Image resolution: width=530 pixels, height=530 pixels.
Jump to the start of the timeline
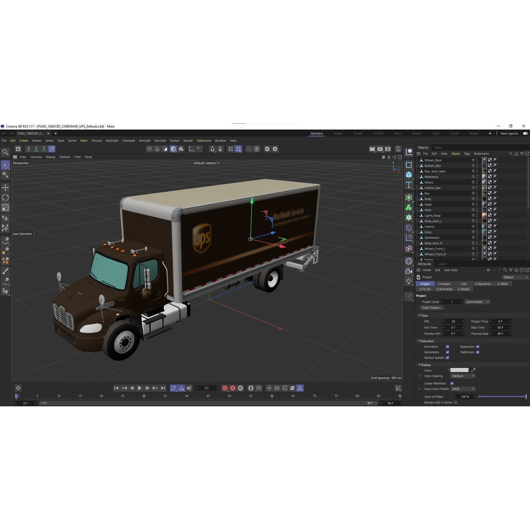click(116, 388)
